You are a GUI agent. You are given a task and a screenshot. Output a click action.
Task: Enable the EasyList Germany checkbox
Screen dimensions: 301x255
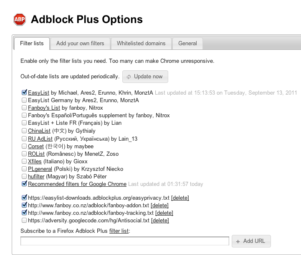(x=24, y=100)
